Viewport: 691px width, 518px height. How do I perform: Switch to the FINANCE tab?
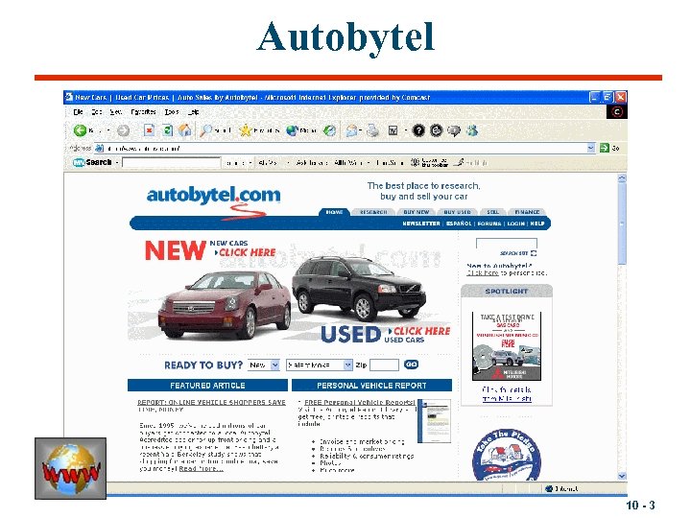[527, 212]
